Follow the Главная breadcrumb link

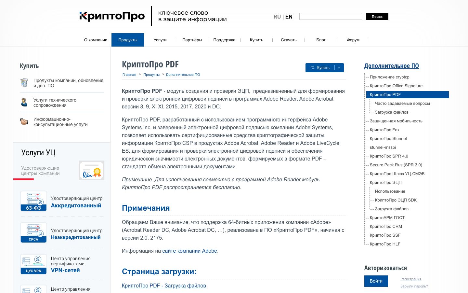[129, 75]
